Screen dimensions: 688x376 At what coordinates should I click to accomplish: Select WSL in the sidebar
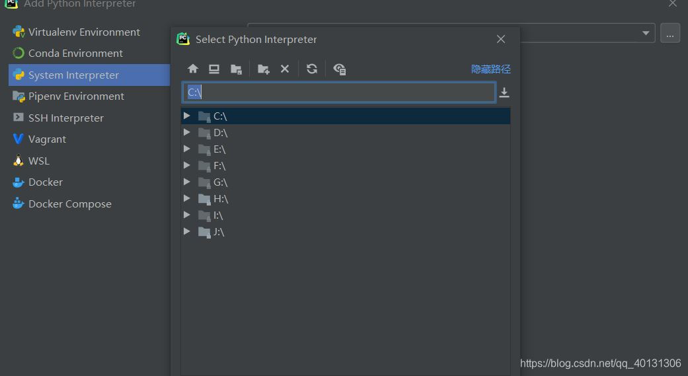(89, 161)
